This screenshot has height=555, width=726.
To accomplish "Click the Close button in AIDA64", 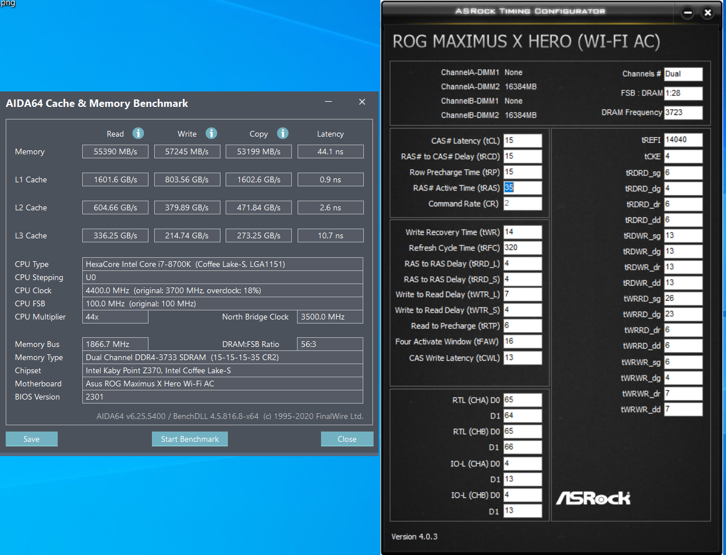I will click(x=347, y=439).
